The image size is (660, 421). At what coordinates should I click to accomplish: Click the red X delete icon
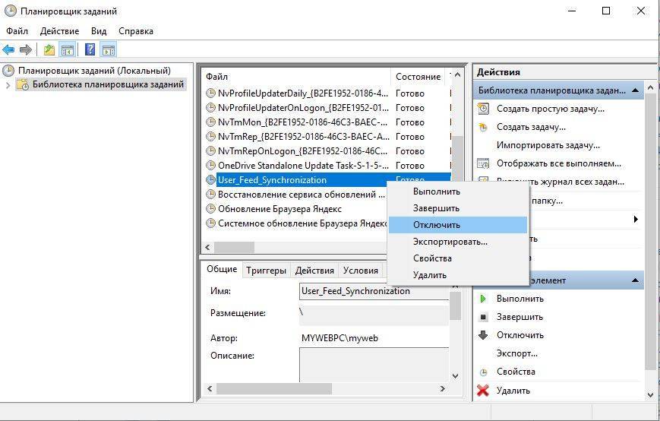click(483, 391)
